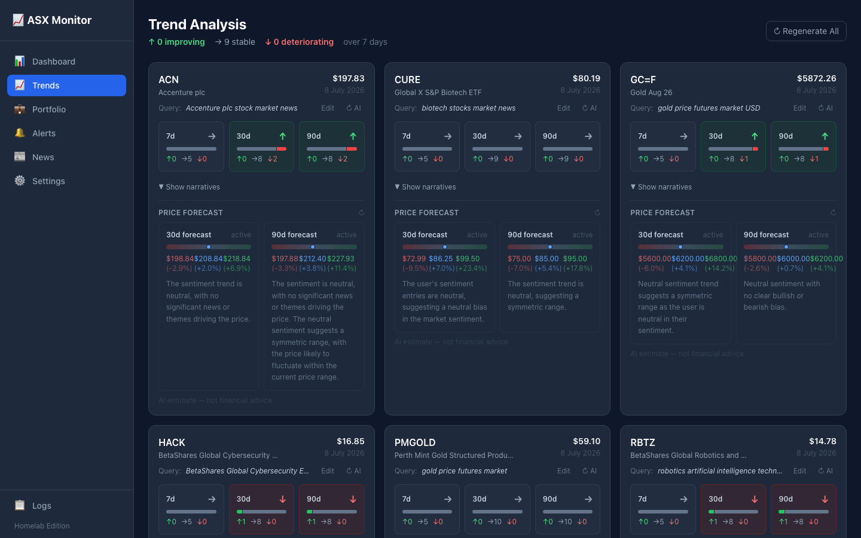The width and height of the screenshot is (861, 538).
Task: Select GC=F 30d trend box
Action: click(x=733, y=146)
